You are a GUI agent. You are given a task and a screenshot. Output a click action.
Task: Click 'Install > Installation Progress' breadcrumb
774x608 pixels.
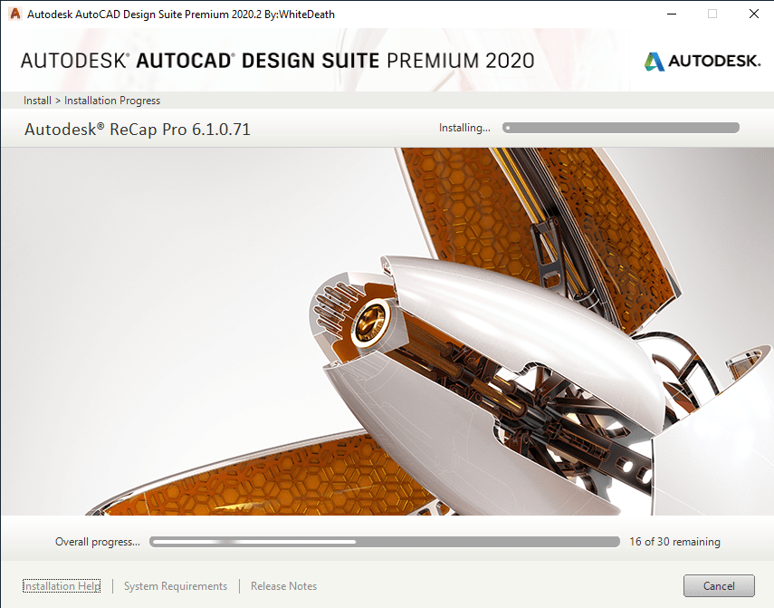click(91, 101)
